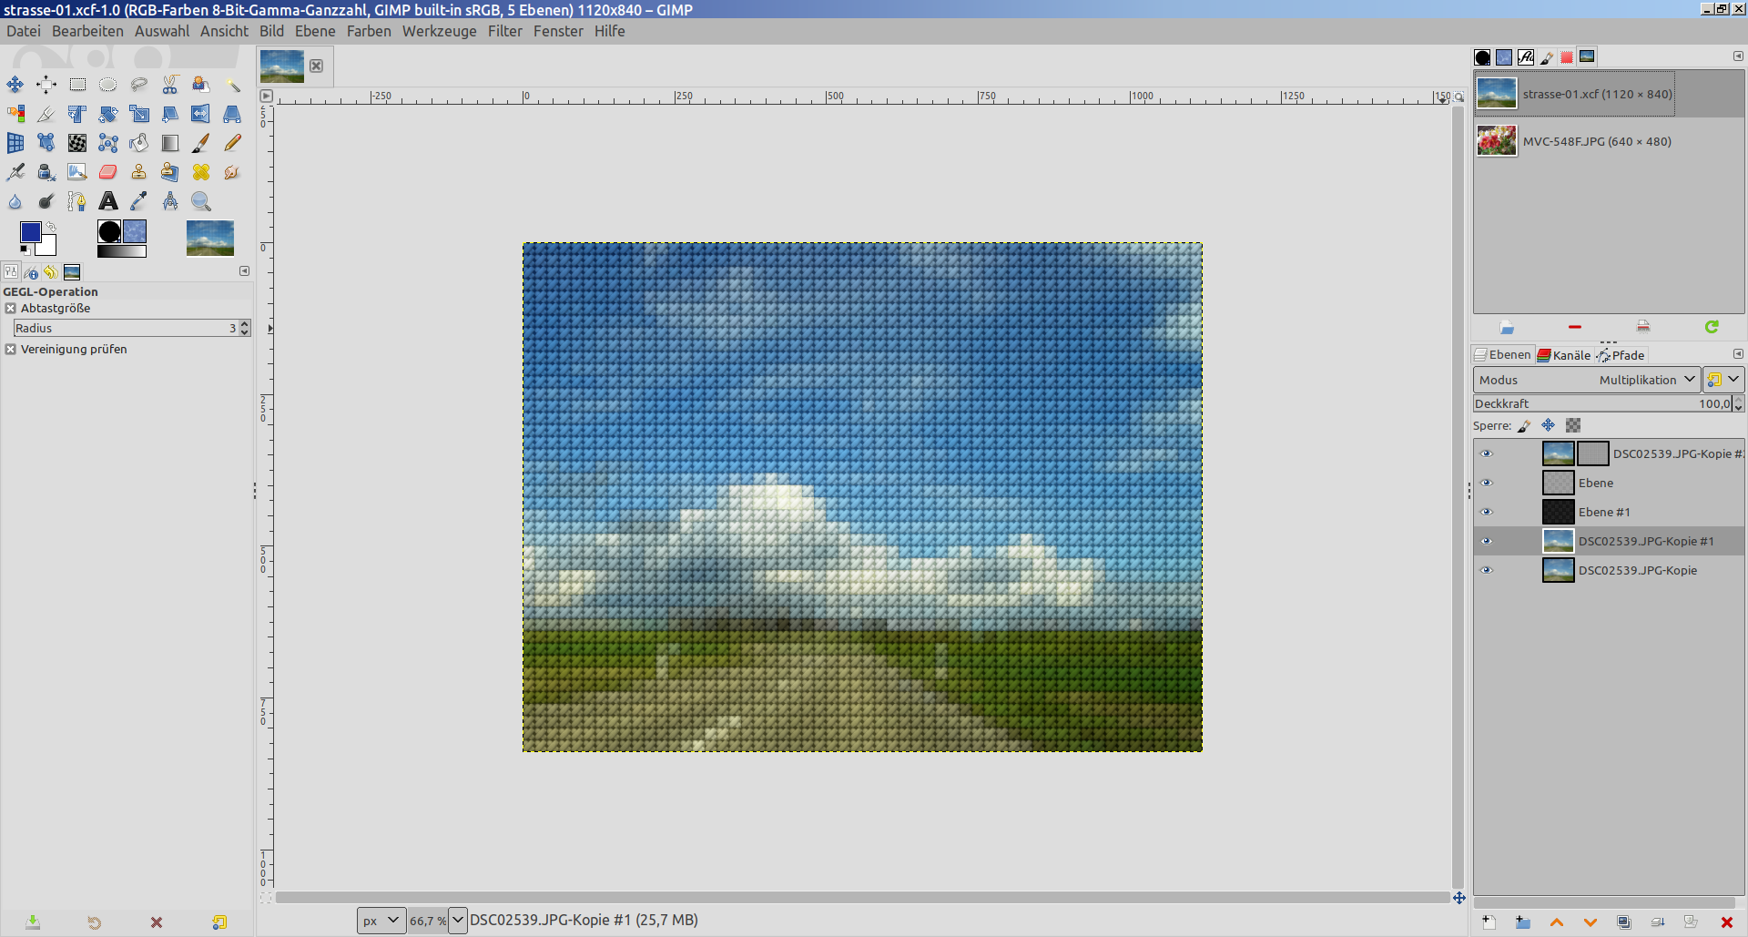Select the Rectangle Select tool

click(77, 85)
